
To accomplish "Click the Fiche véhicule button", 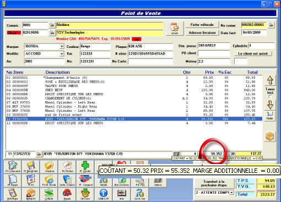I will pos(202,25).
